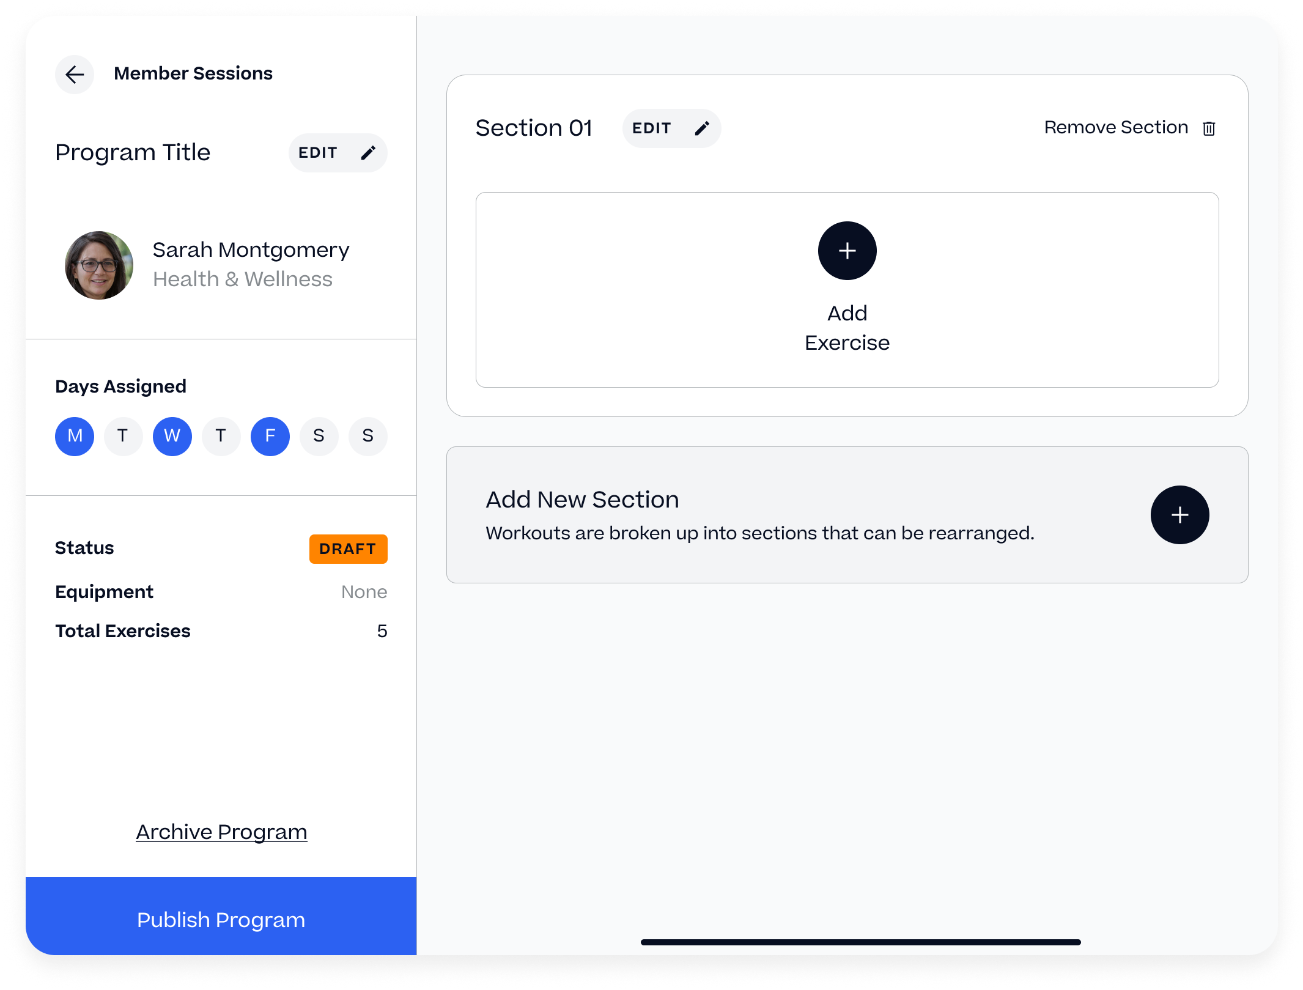
Task: Click the orange DRAFT status badge
Action: click(348, 549)
